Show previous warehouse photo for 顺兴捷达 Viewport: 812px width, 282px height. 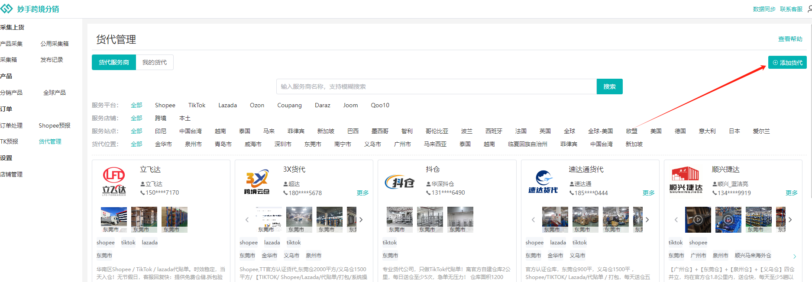676,220
